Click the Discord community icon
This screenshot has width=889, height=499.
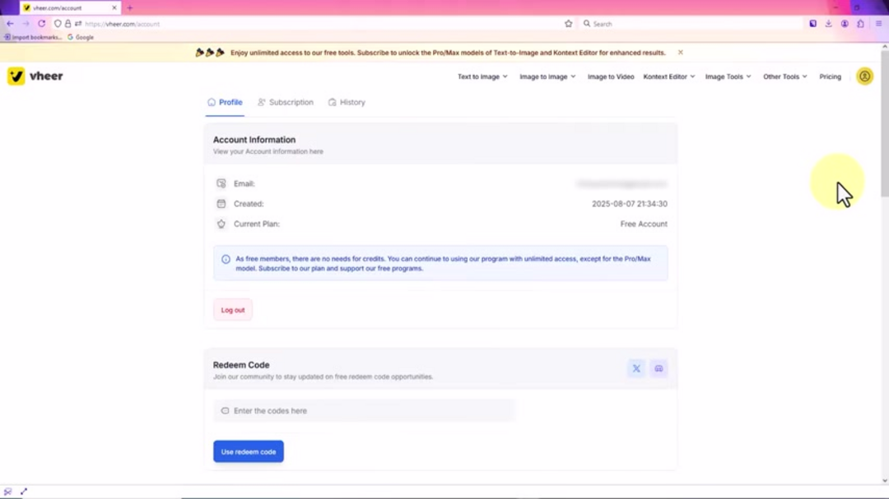[x=659, y=368]
